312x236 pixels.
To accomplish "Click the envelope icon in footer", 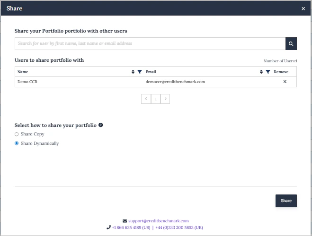I will point(125,221).
